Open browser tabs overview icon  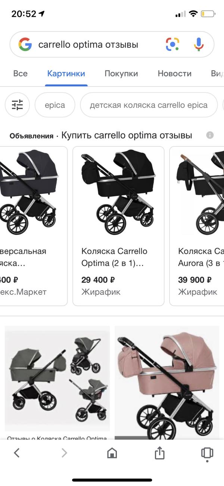click(207, 453)
